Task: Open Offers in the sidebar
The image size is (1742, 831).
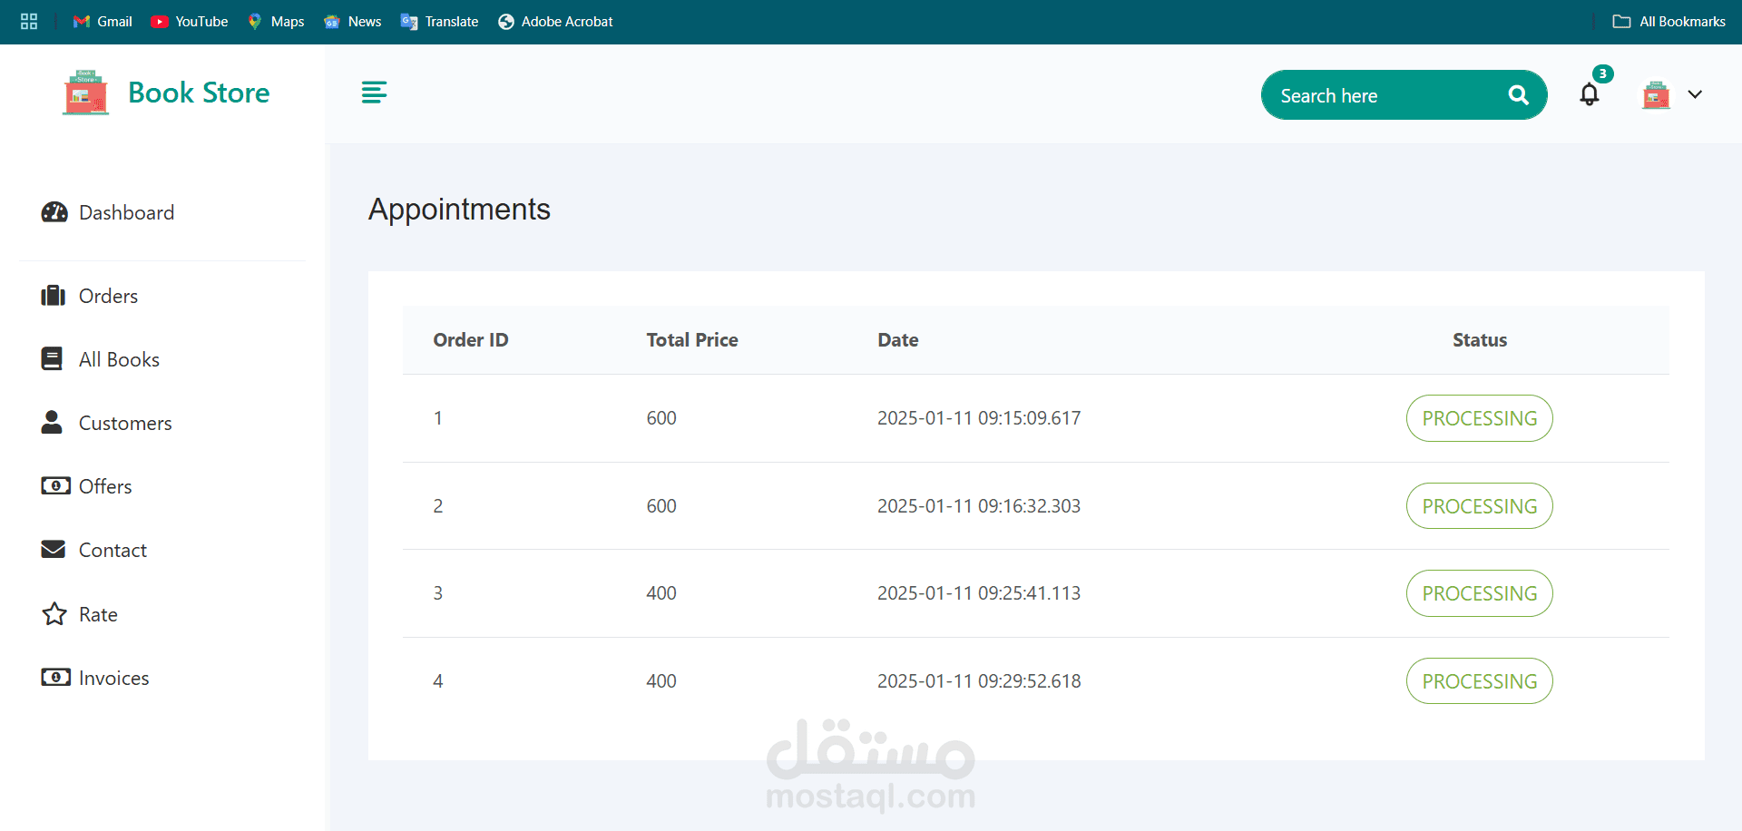Action: (x=105, y=486)
